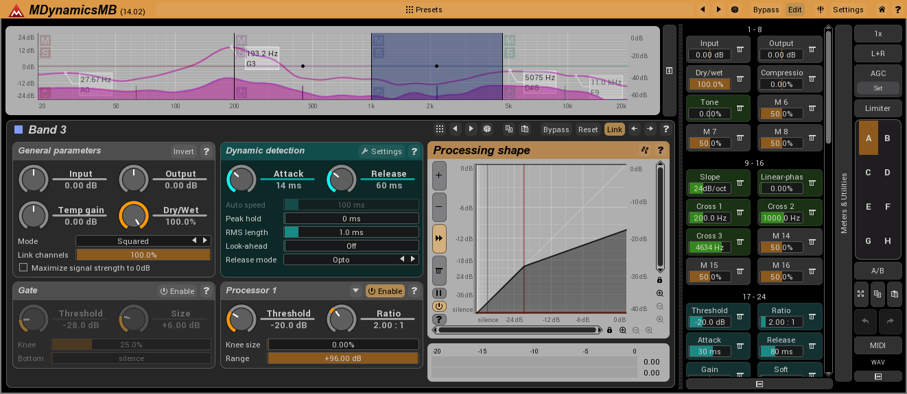
Task: Solo band 1 with S button
Action: pos(45,53)
